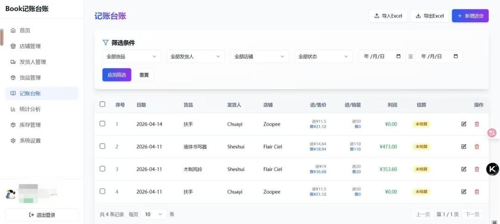This screenshot has width=500, height=224.
Task: Open calendar picker of end date field
Action: click(456, 56)
